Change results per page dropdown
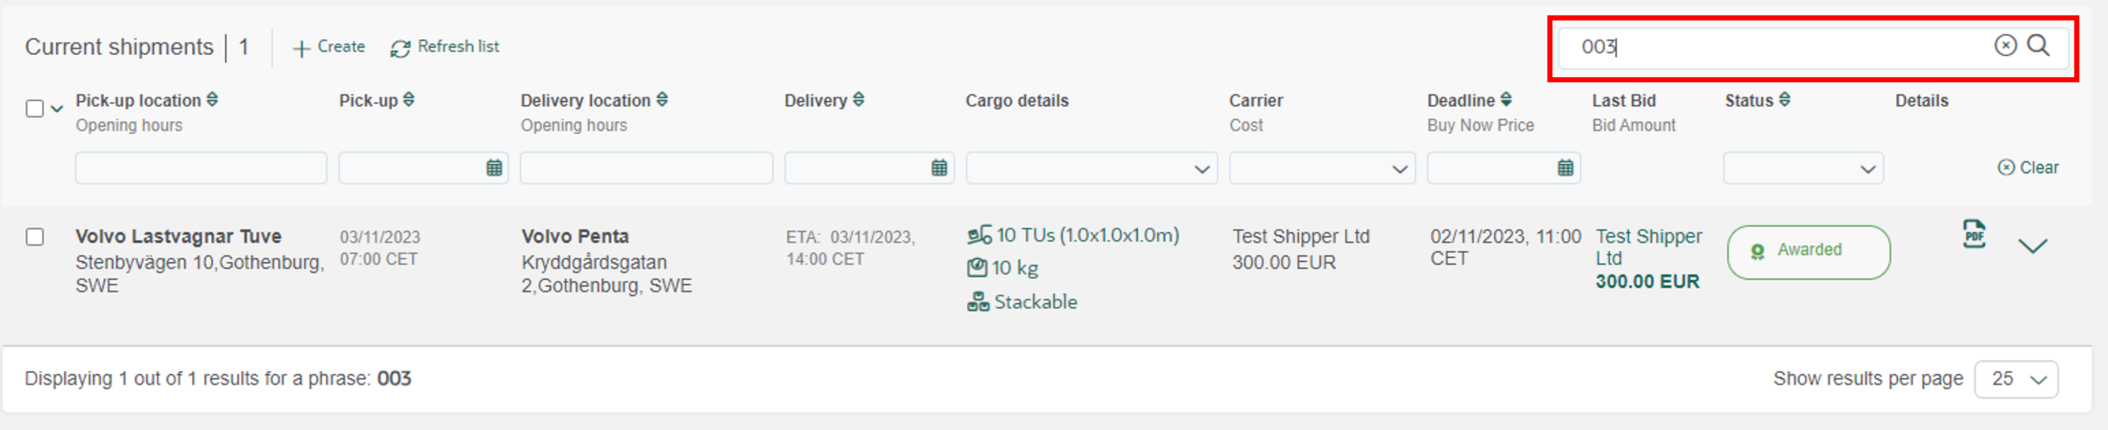This screenshot has height=430, width=2108. (x=2015, y=379)
